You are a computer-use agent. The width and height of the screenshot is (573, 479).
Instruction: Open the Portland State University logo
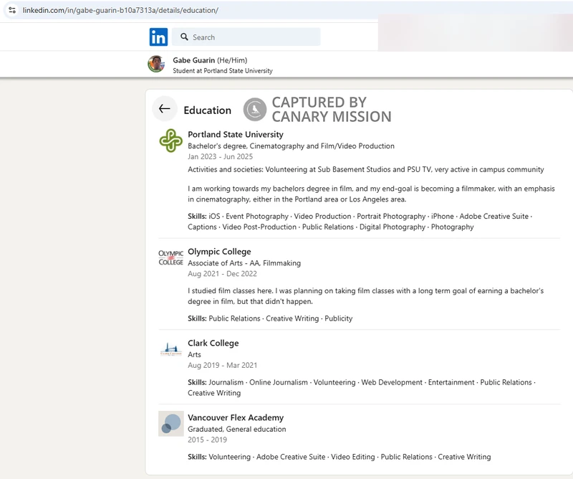(171, 141)
